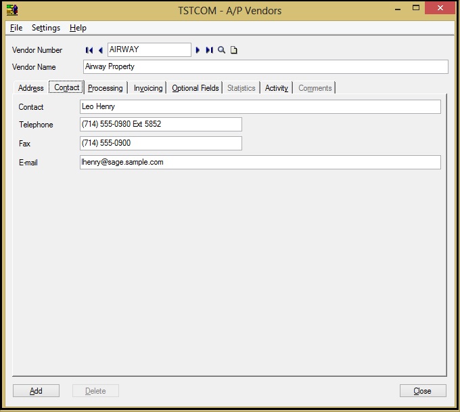Click the E-mail label
Image resolution: width=460 pixels, height=412 pixels.
[28, 163]
